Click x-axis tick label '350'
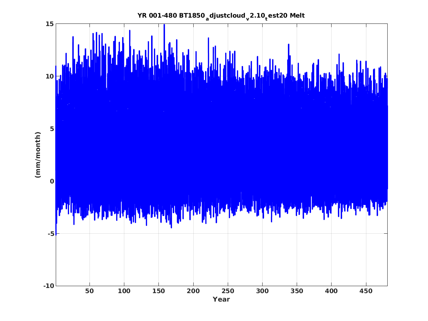The height and width of the screenshot is (321, 428). pos(297,291)
